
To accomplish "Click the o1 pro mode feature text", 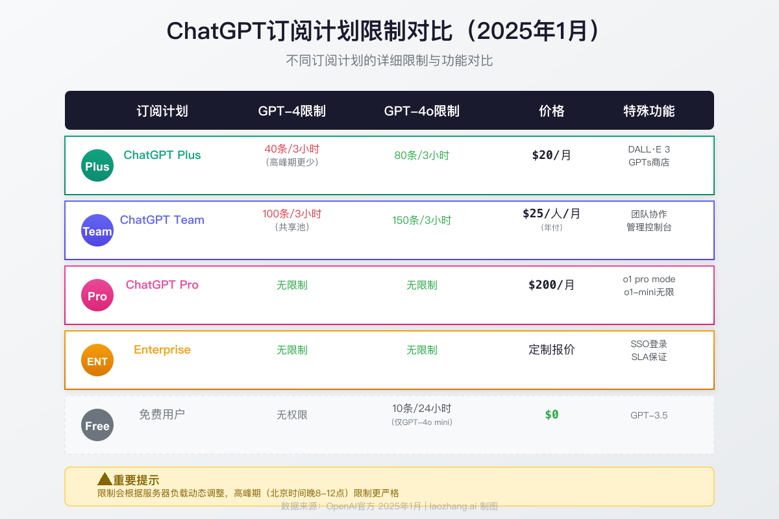I will click(x=649, y=279).
